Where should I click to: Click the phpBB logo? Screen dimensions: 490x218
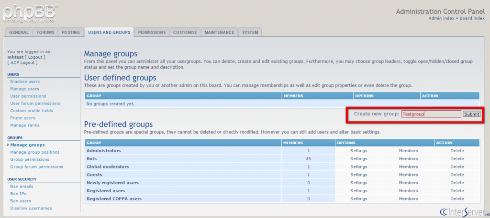[x=30, y=13]
